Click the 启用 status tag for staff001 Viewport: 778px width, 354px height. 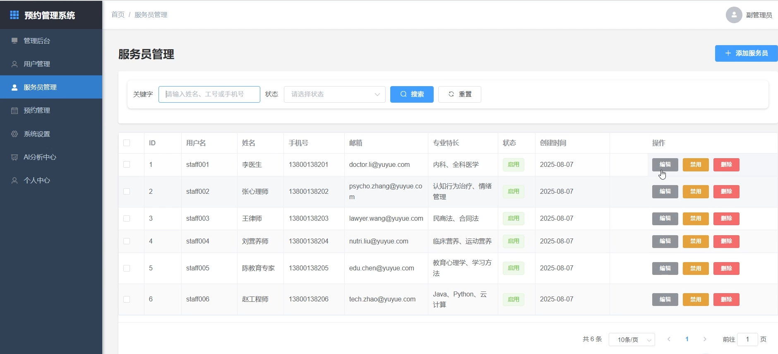pos(513,164)
